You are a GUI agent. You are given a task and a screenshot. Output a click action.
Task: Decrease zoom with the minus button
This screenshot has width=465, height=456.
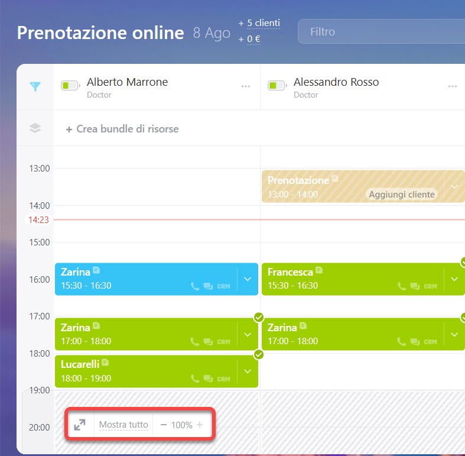(164, 425)
